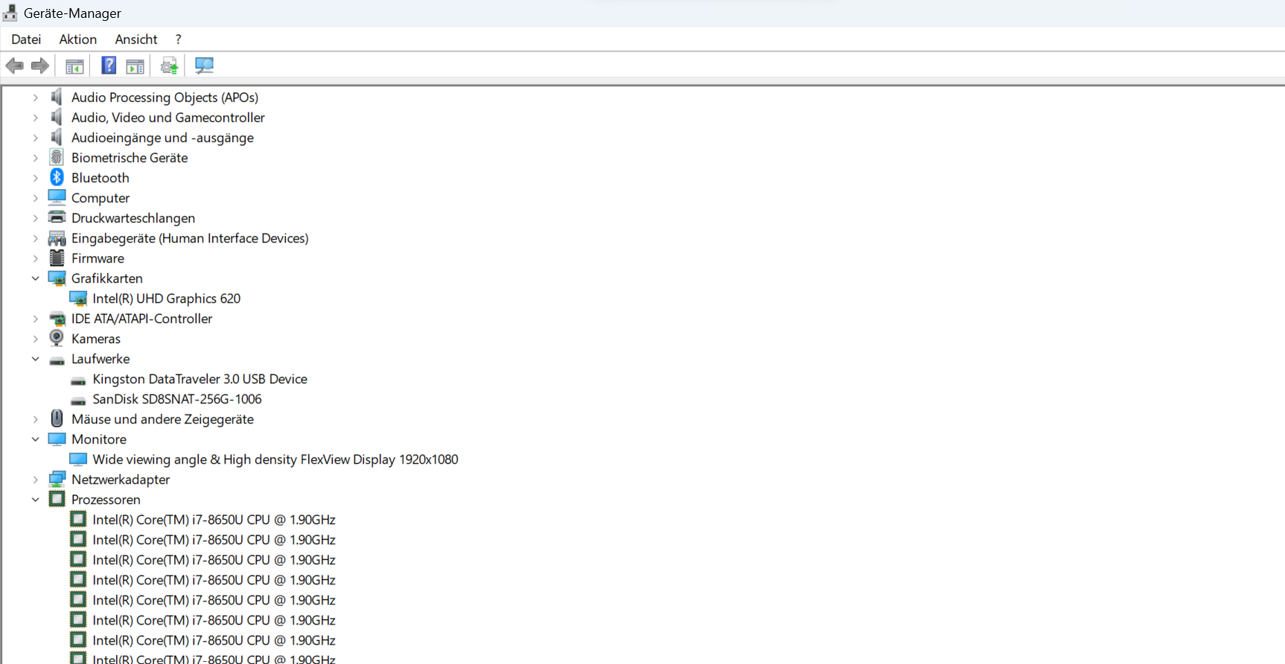1285x664 pixels.
Task: Select the 'Audio, Video und Gamecontroller' label
Action: 168,118
